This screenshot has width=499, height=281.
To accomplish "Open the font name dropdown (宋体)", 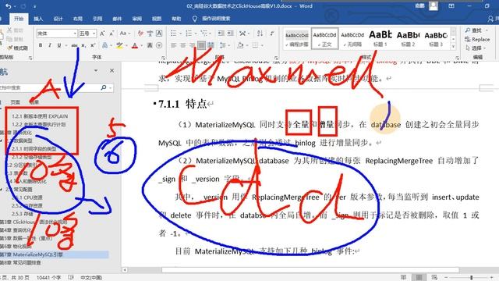I will coord(75,33).
